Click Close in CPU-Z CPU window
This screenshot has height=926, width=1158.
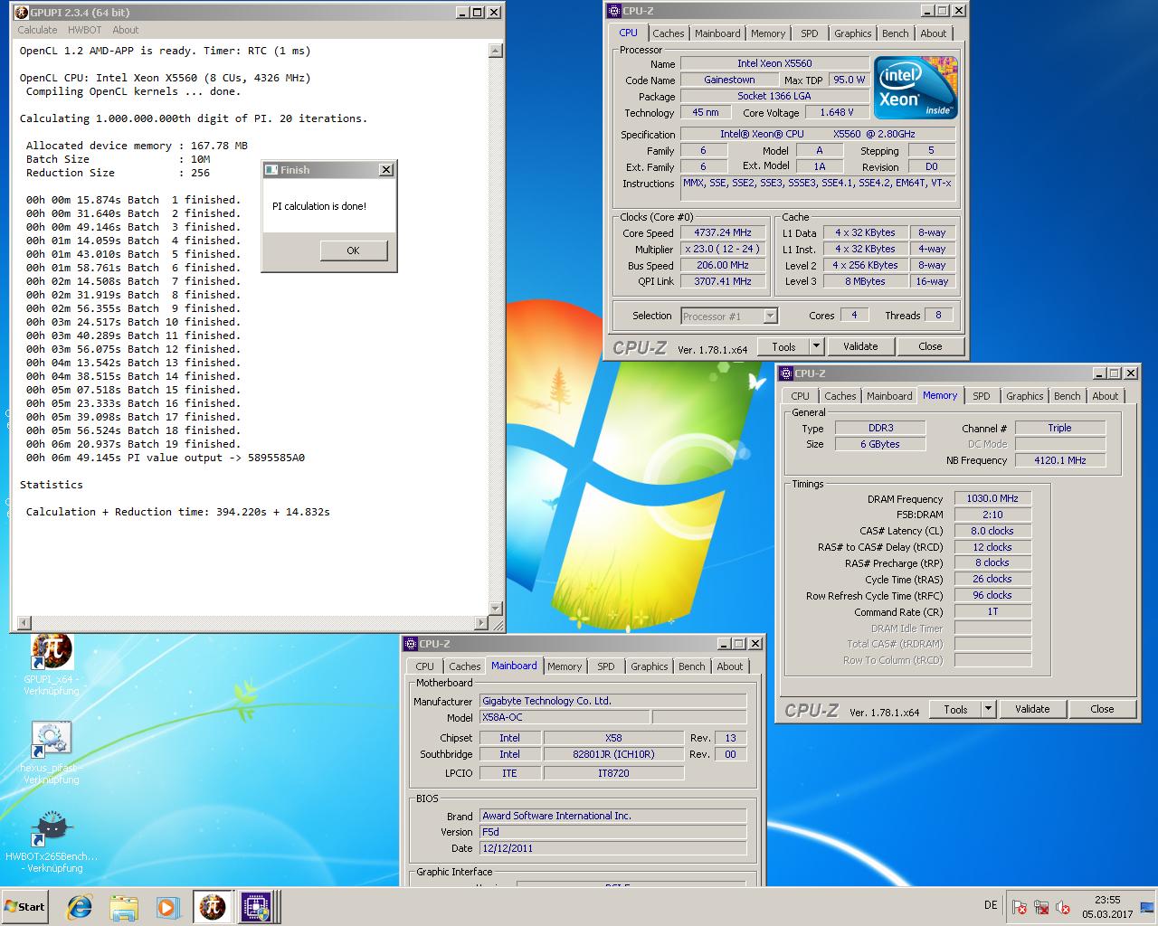point(930,346)
